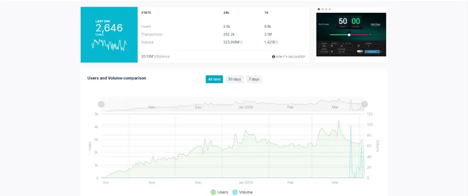Open the How It's Calculated link
The image size is (468, 196).
[291, 56]
